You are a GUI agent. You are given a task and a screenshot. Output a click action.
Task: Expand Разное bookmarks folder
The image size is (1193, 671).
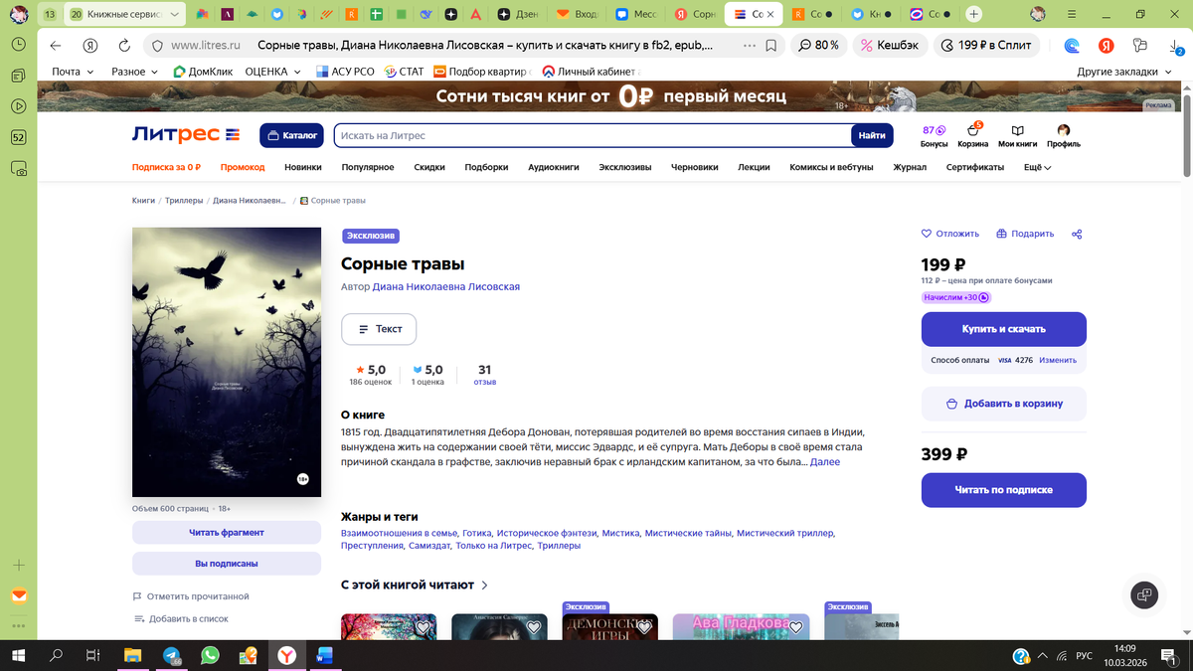click(x=135, y=72)
